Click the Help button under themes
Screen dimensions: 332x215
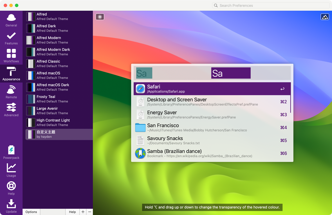tap(72, 212)
